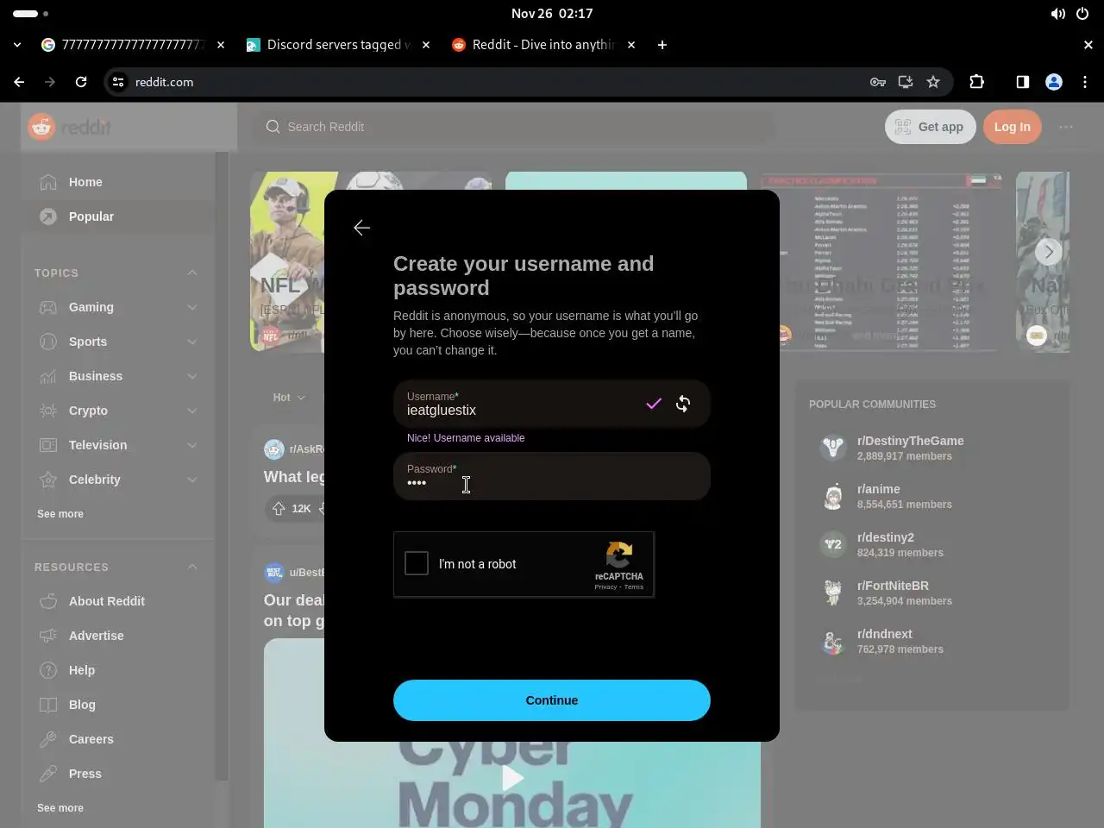Bookmark this page with the star
The image size is (1104, 828).
pyautogui.click(x=932, y=82)
